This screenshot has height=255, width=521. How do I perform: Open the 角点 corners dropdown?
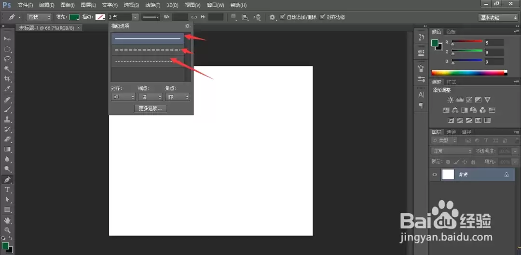(178, 97)
